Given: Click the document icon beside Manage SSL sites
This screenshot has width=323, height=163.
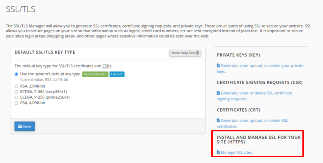Looking at the screenshot, I should (x=218, y=153).
